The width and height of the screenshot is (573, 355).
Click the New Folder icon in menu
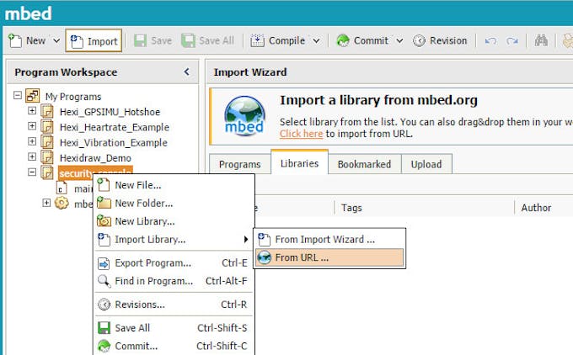pos(104,203)
